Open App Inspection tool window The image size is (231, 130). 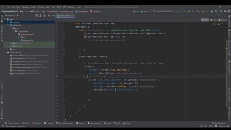click(x=94, y=123)
